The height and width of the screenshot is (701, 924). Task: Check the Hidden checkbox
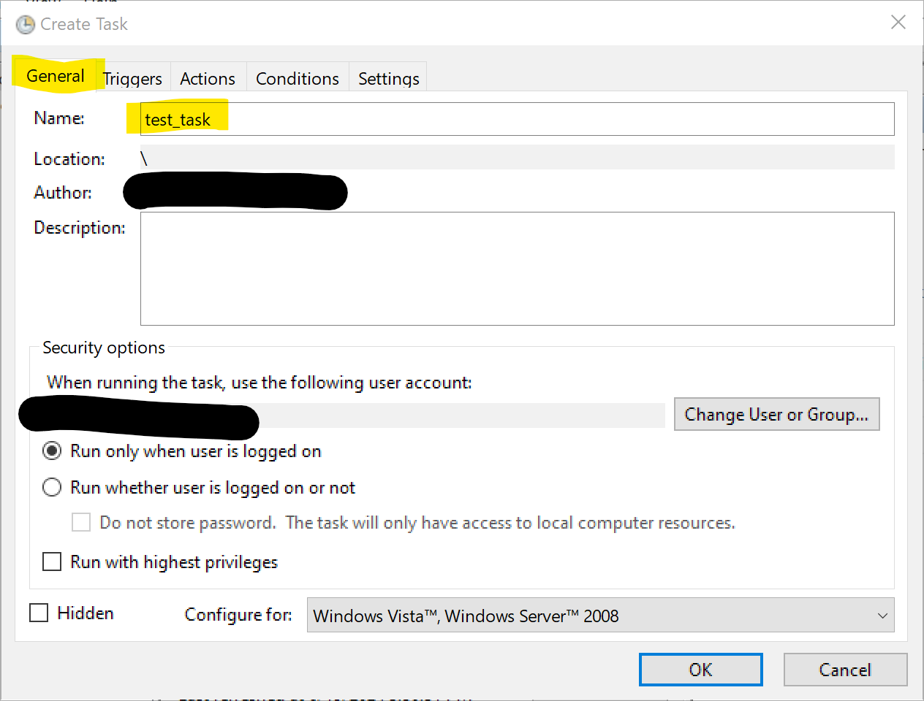(x=39, y=613)
